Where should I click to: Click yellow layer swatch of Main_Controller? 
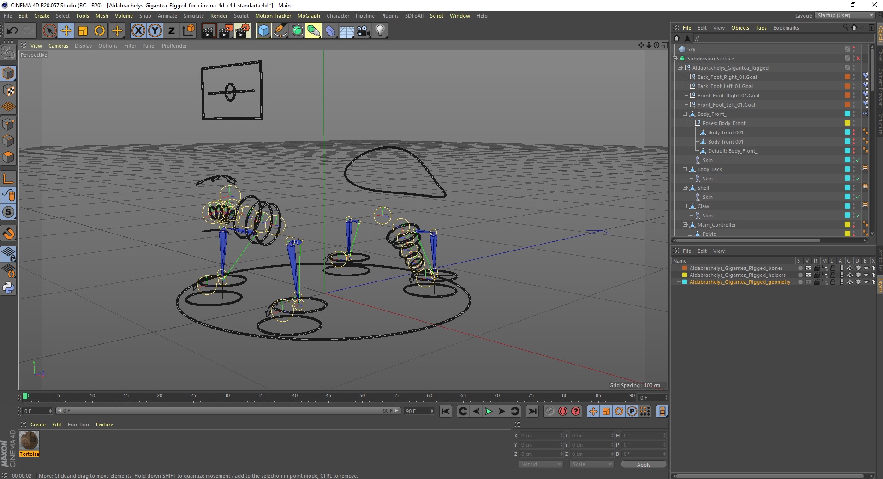[847, 224]
